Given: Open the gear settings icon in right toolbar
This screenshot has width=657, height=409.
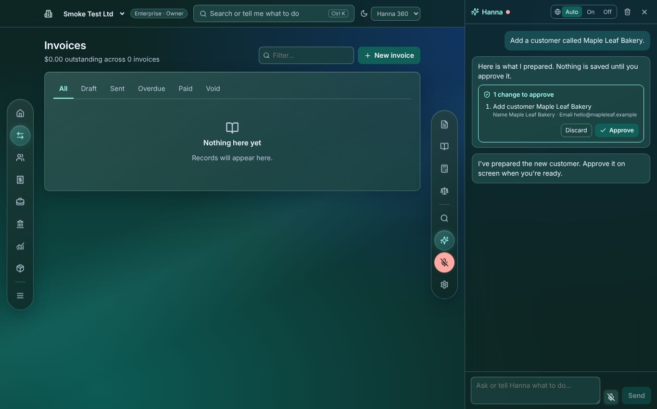Looking at the screenshot, I should pyautogui.click(x=444, y=285).
